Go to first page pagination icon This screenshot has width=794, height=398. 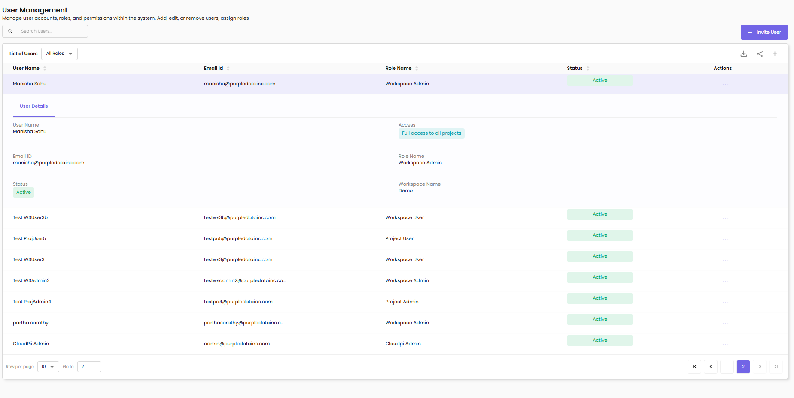[694, 367]
